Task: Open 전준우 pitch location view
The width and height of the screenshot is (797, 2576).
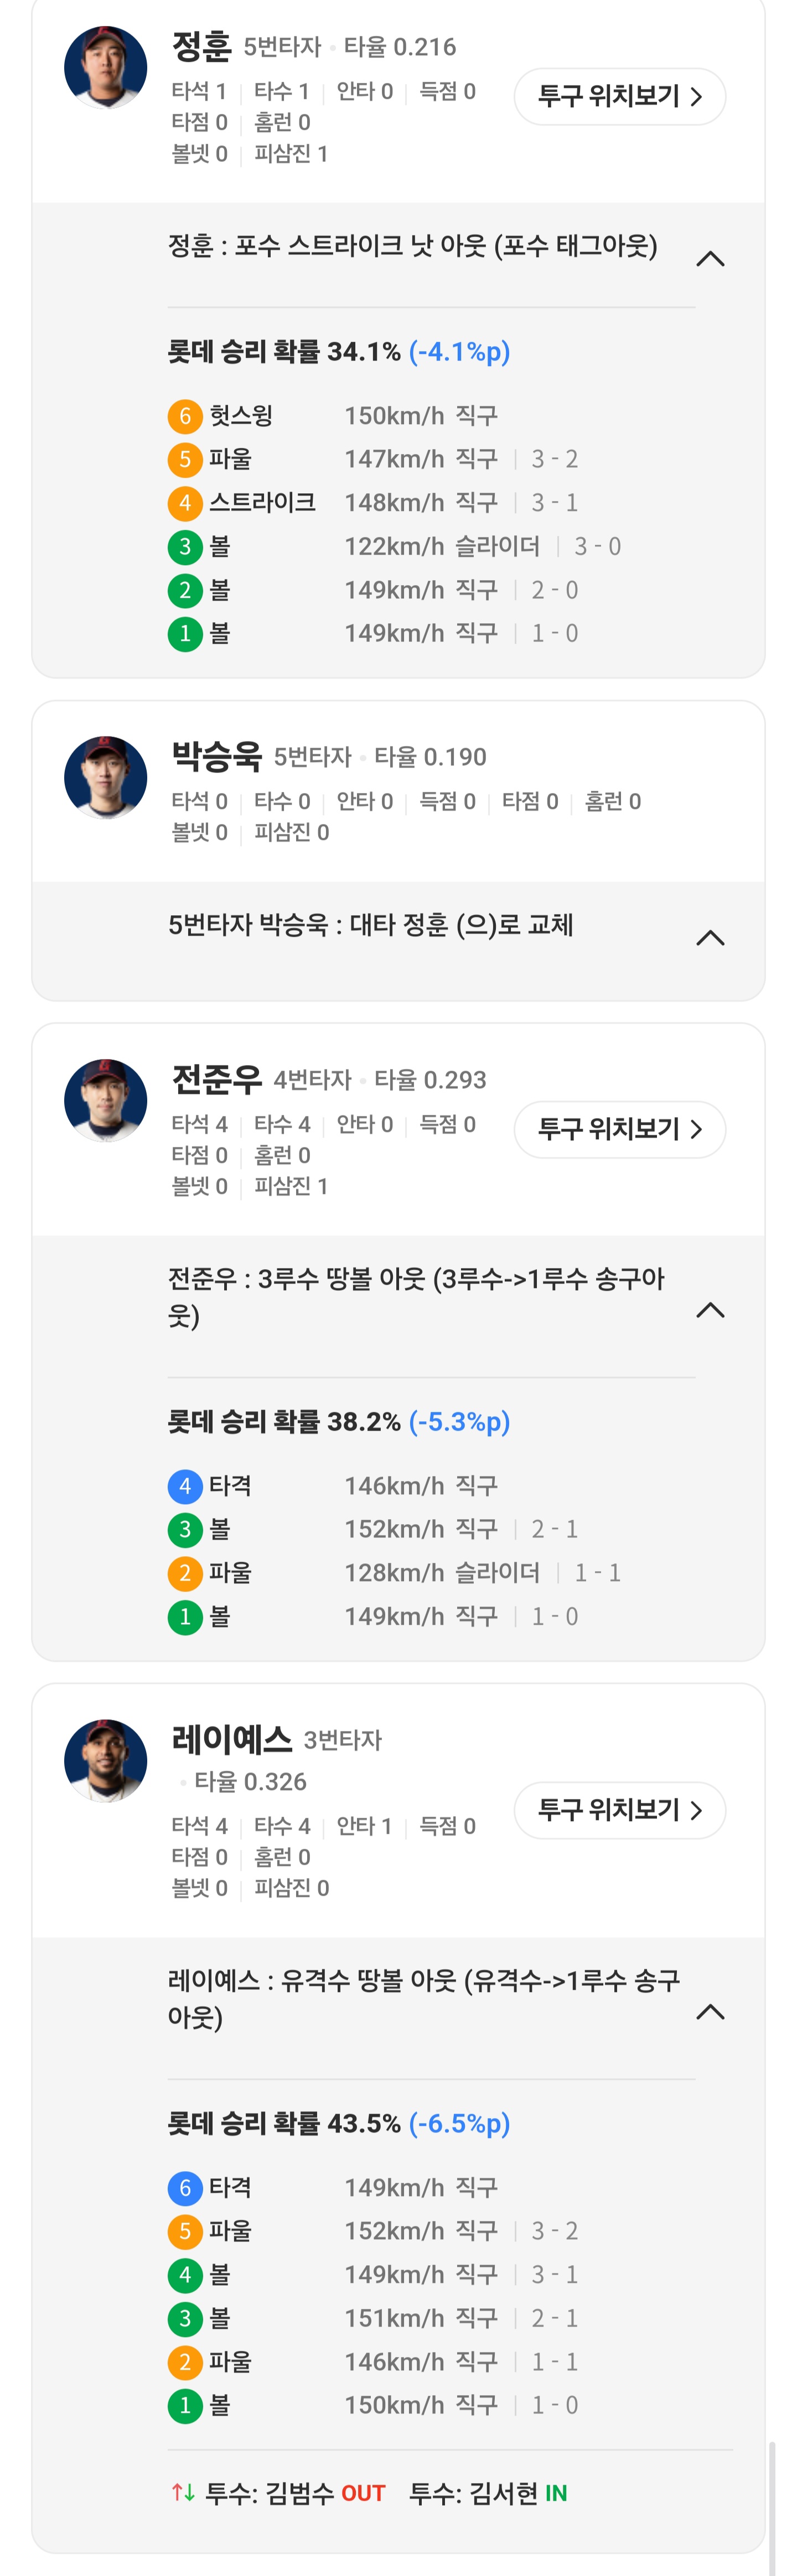Action: pyautogui.click(x=620, y=1129)
